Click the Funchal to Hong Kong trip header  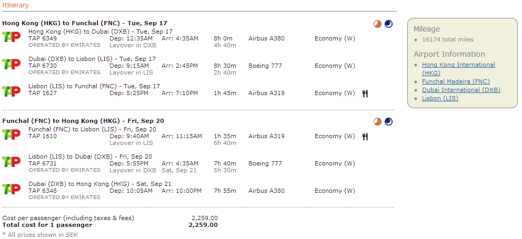83,121
